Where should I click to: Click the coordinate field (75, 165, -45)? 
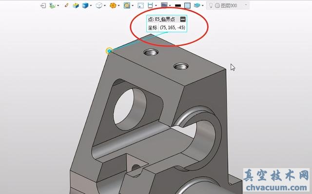[173, 27]
